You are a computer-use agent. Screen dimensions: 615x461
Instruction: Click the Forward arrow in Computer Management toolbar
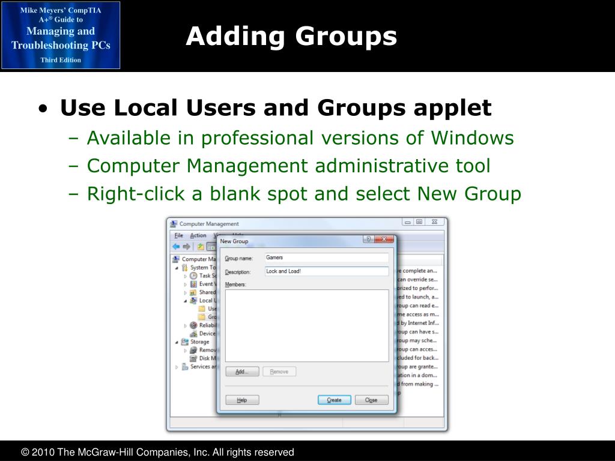tap(186, 247)
